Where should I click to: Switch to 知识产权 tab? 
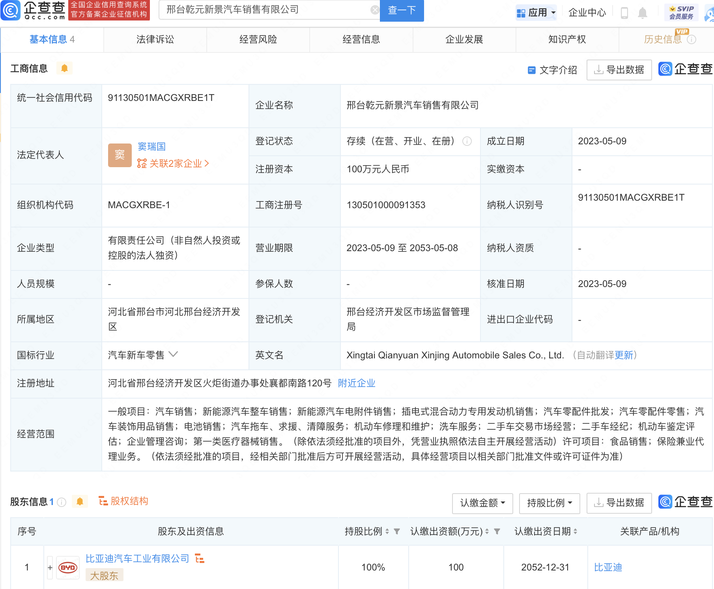pos(567,39)
